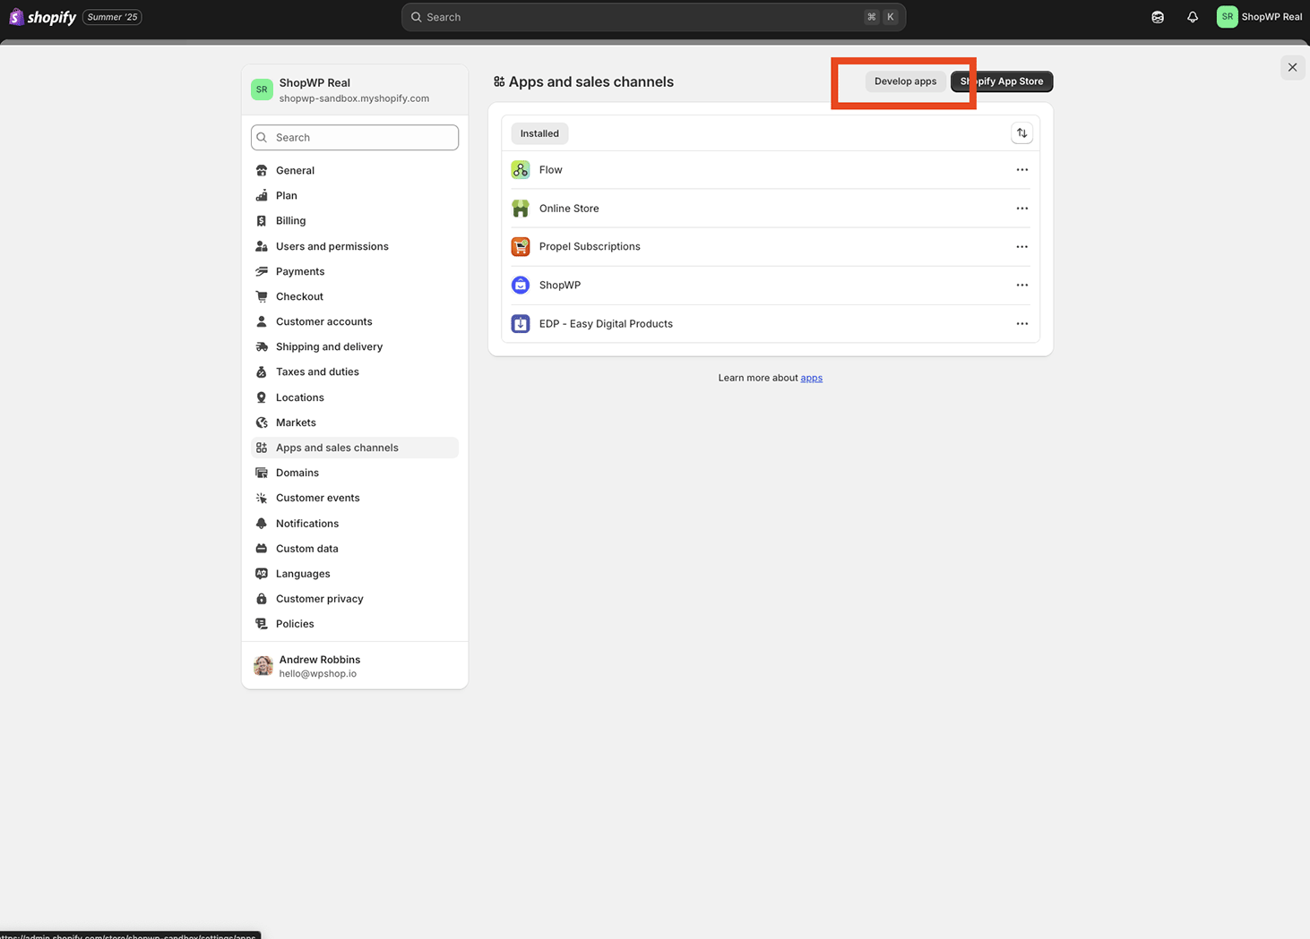Screen dimensions: 1310x939
Task: Follow the 'apps' learn more link
Action: (x=811, y=378)
